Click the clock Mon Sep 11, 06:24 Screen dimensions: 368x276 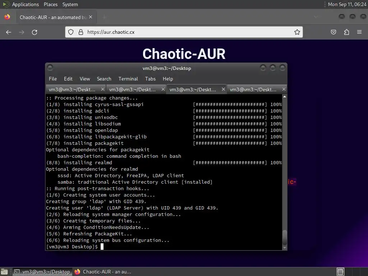(347, 4)
